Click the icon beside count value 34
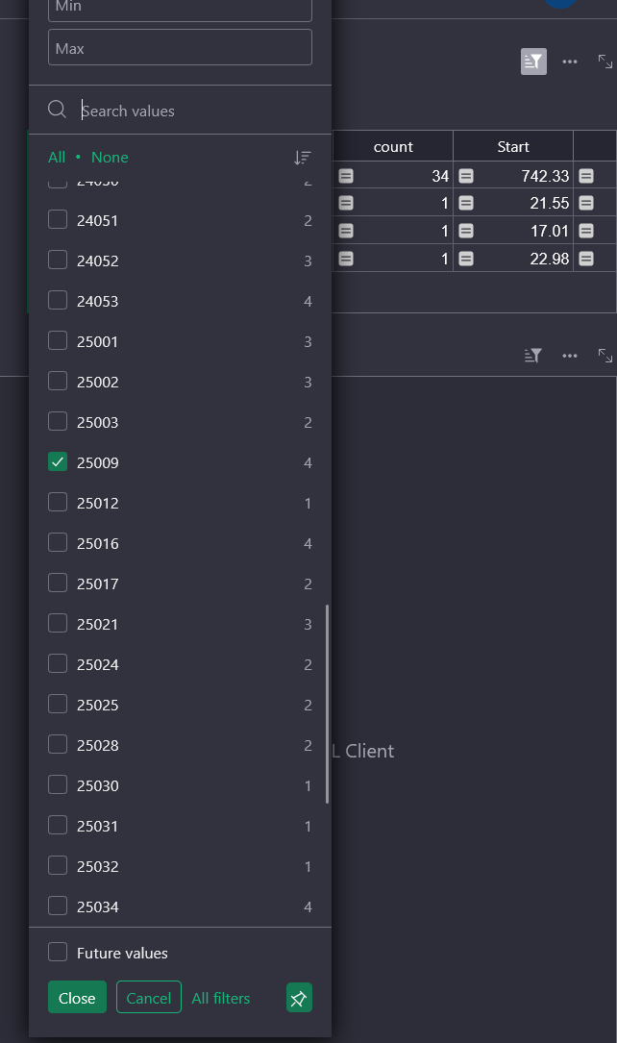Viewport: 617px width, 1043px height. [x=347, y=176]
